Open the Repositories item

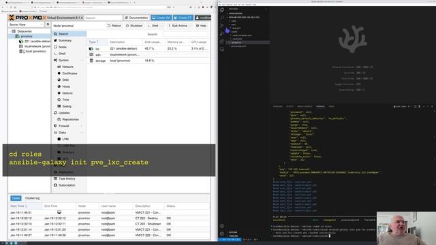[x=70, y=120]
